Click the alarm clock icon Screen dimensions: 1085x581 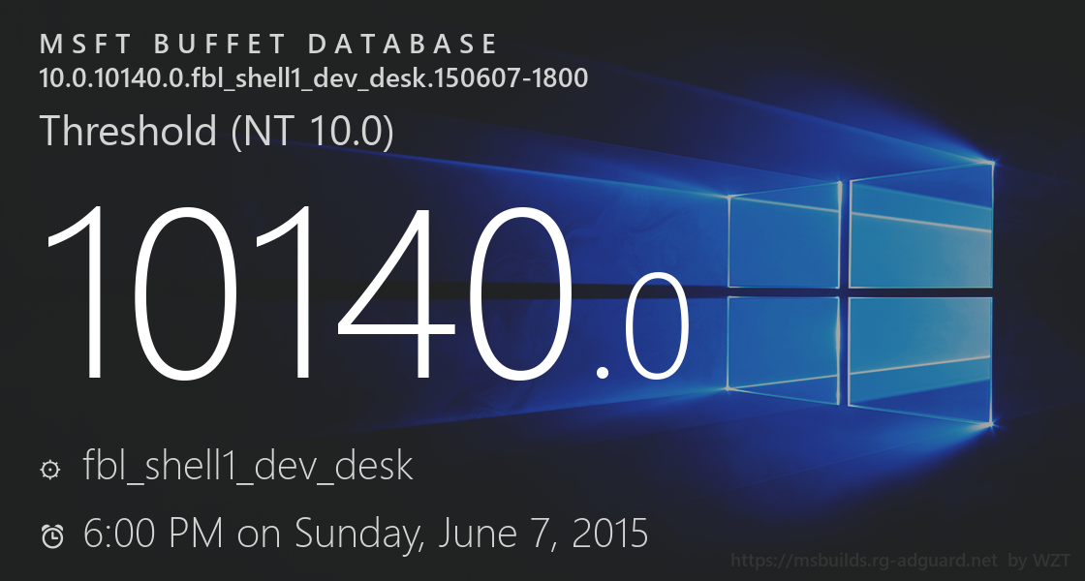(52, 535)
